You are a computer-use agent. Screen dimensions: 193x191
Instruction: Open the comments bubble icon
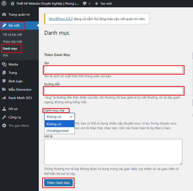click(x=84, y=4)
